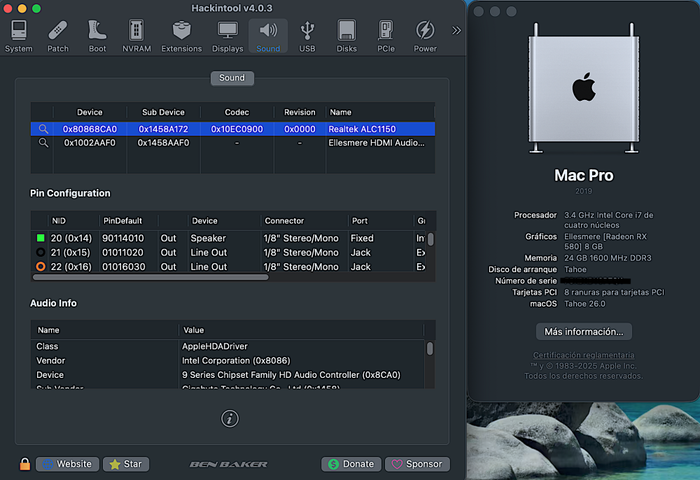Click the green swatch for NID 20
Image resolution: width=700 pixels, height=480 pixels.
click(41, 238)
